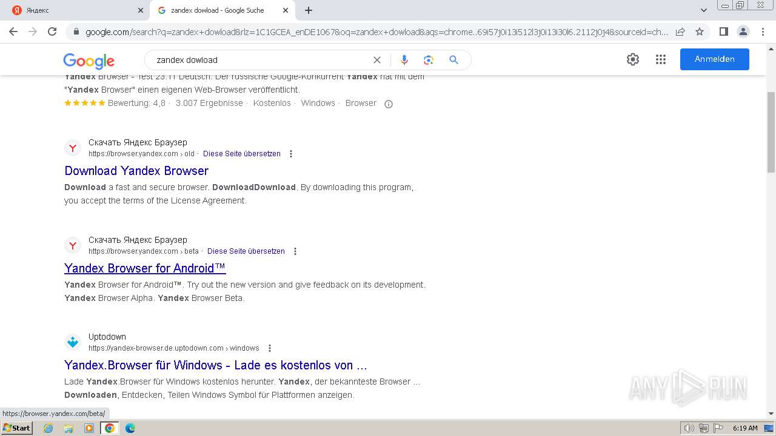Open Download Yandex Browser result
The image size is (776, 436).
coord(136,171)
